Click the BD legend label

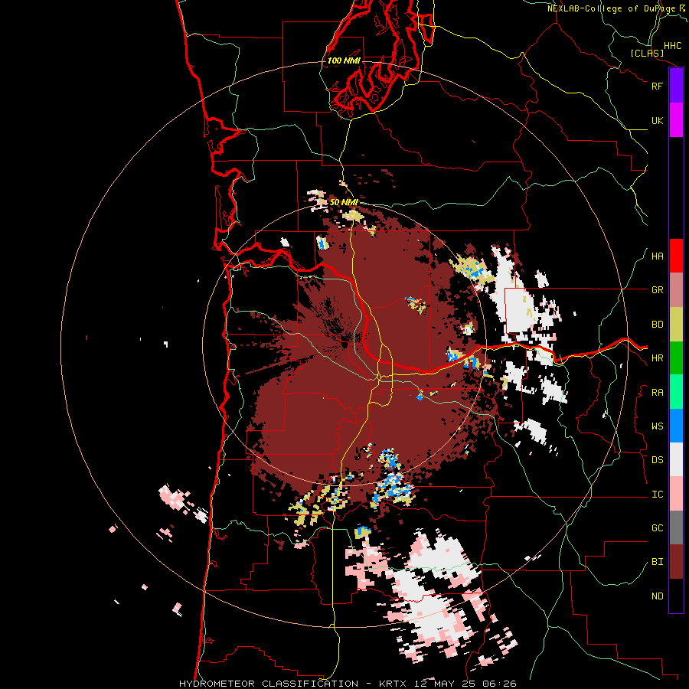(657, 325)
